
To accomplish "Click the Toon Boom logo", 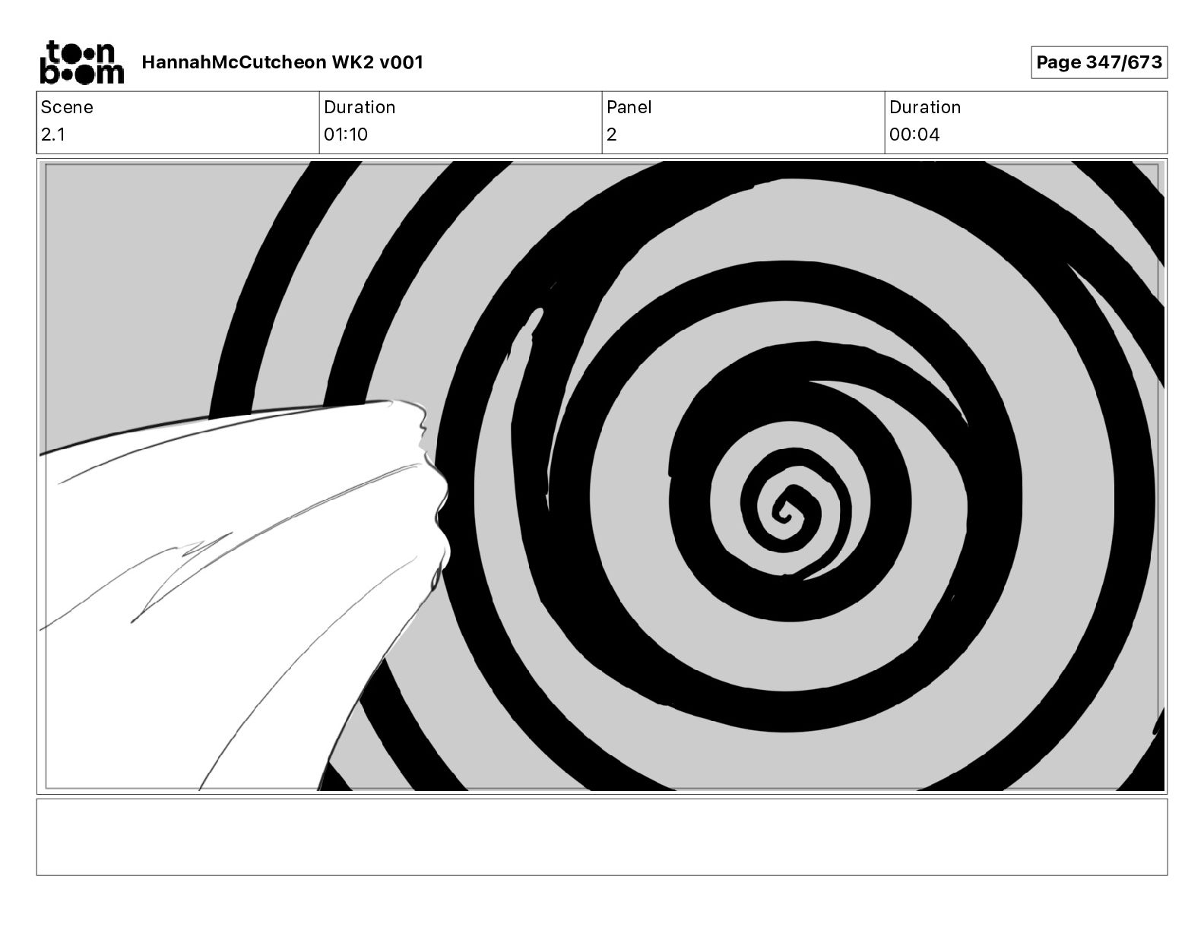I will [81, 62].
